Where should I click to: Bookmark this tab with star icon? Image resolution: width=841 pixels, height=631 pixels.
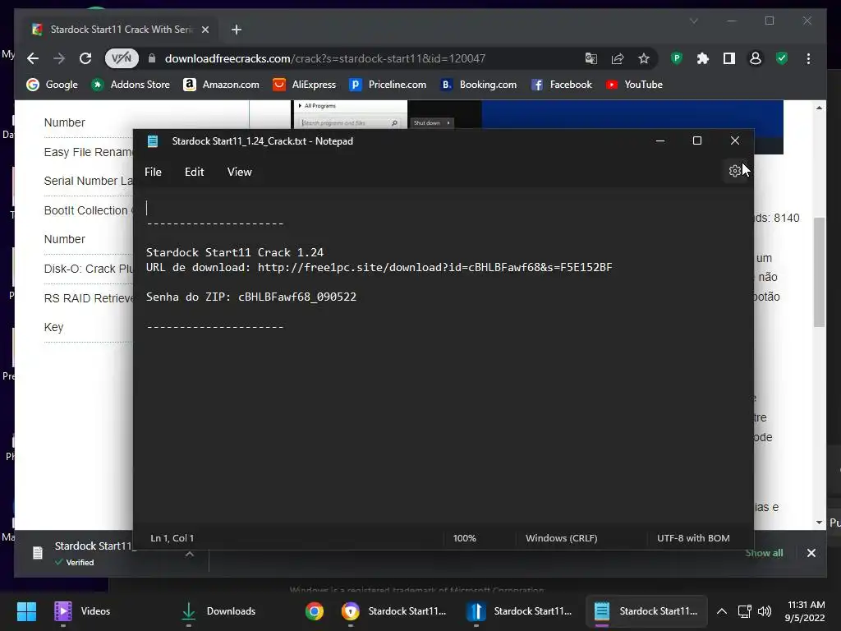pos(644,58)
